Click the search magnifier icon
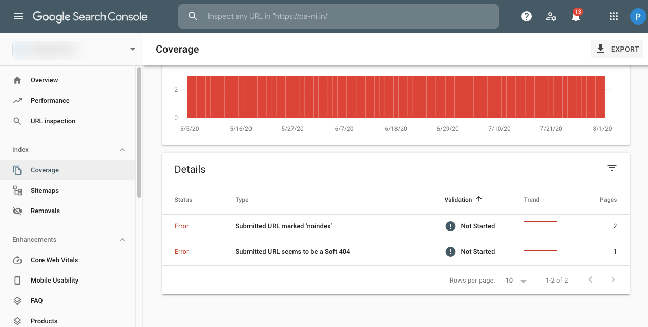The height and width of the screenshot is (327, 648). click(x=193, y=16)
